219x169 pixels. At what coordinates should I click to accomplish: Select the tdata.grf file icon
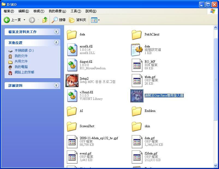point(137,81)
